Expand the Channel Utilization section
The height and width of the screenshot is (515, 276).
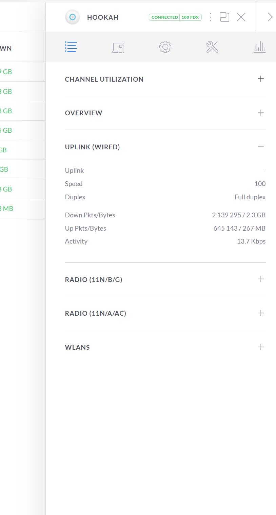260,79
